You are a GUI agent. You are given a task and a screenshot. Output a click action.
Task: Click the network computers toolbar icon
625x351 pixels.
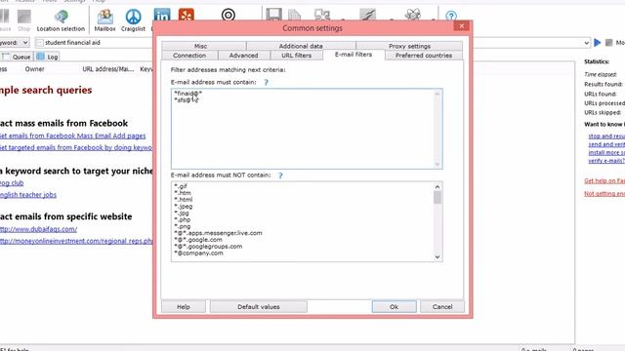(x=322, y=15)
